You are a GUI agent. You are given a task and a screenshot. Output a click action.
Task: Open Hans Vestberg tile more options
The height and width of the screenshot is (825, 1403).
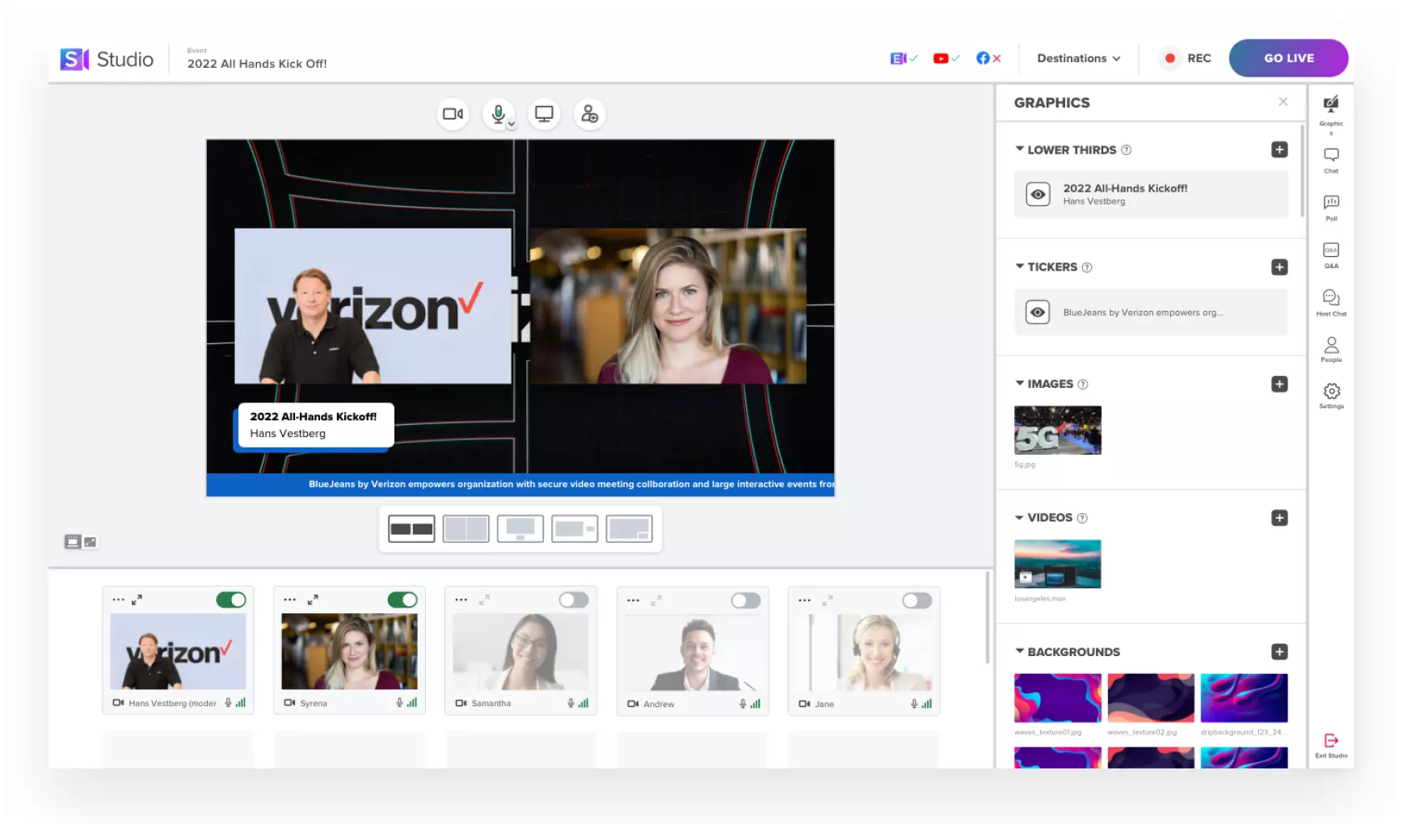tap(118, 600)
